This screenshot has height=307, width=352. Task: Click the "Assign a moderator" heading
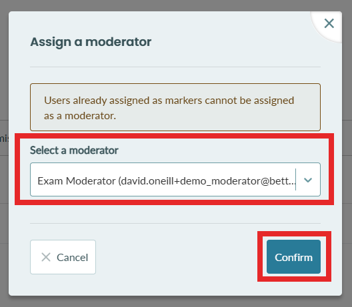click(x=91, y=42)
